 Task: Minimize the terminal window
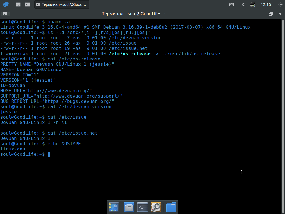click(x=262, y=14)
